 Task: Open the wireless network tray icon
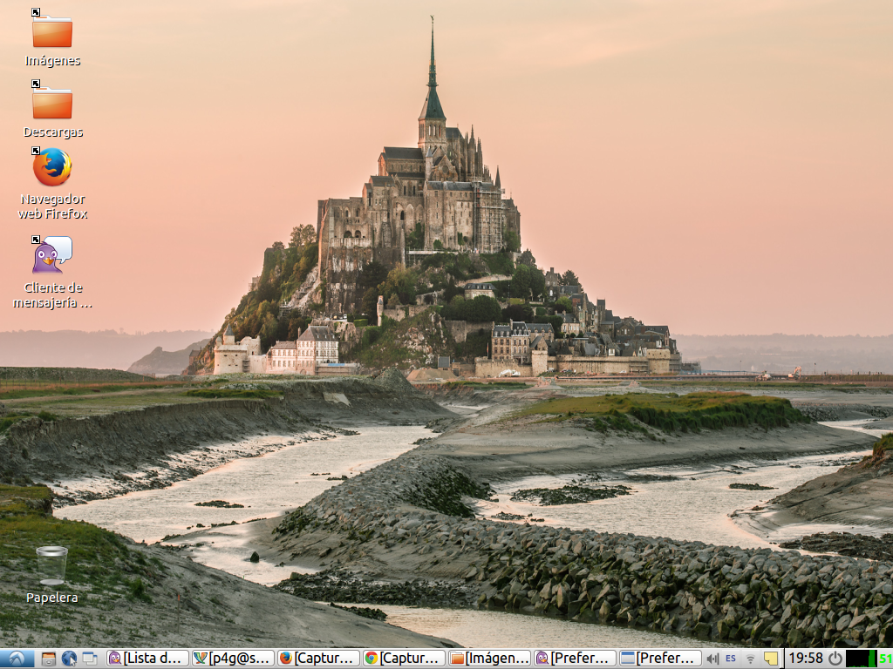pyautogui.click(x=751, y=659)
